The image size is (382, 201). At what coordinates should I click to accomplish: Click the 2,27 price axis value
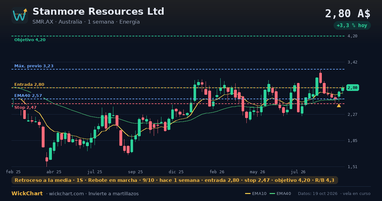352,115
